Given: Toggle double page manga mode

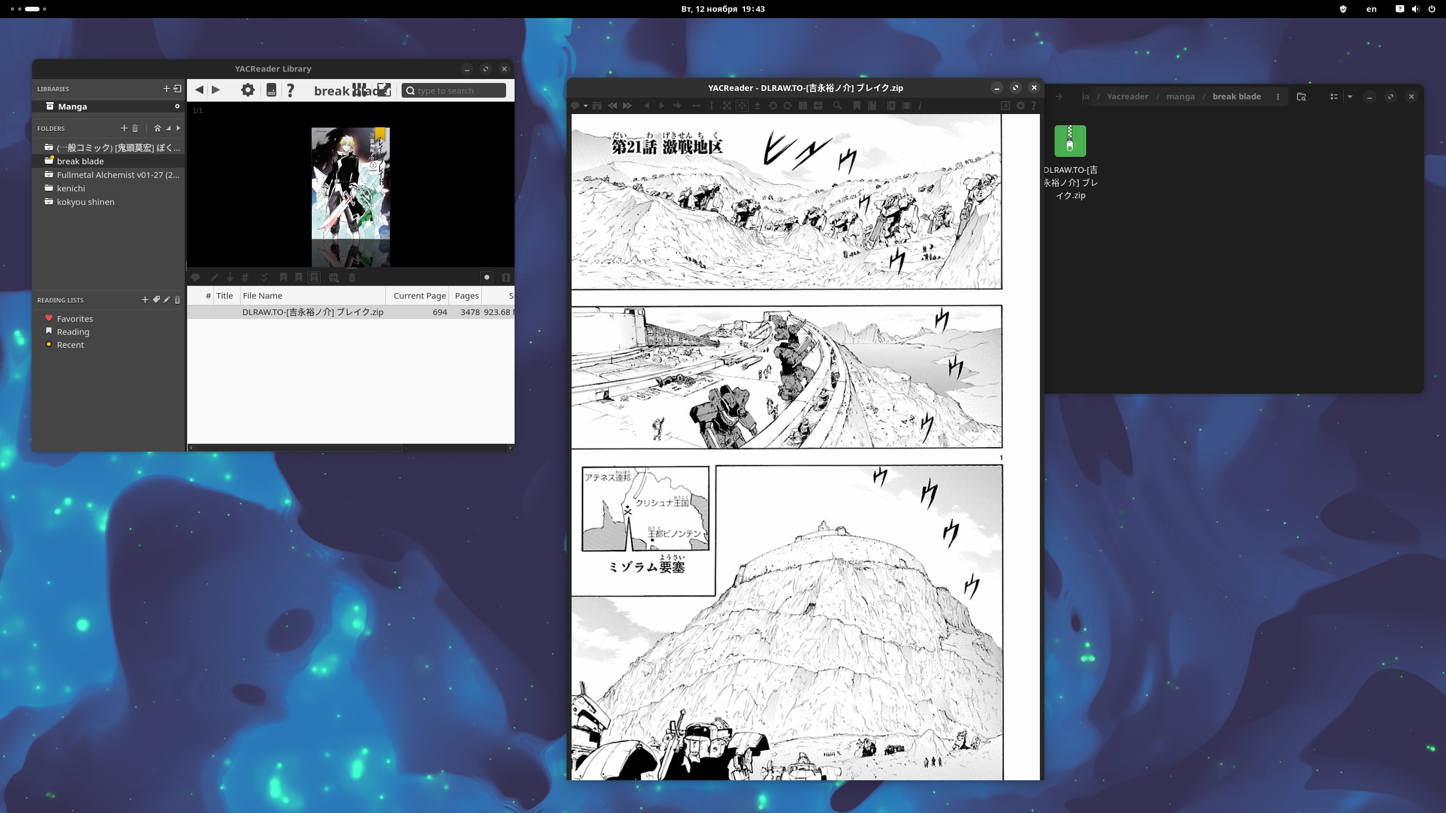Looking at the screenshot, I should point(818,106).
